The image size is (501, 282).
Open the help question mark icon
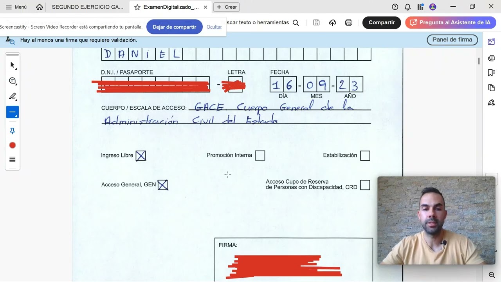pos(395,7)
